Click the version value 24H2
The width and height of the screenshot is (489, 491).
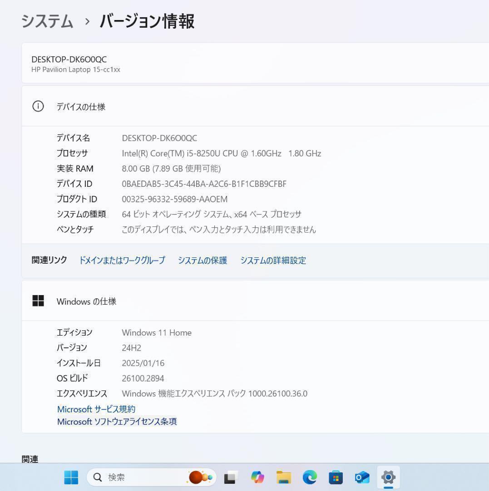tap(132, 348)
